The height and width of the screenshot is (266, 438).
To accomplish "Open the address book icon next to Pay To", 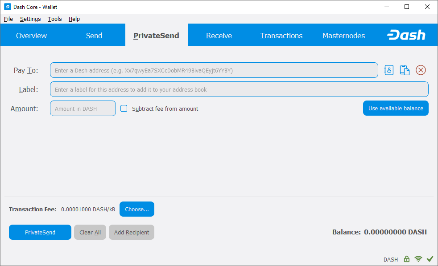I will [388, 70].
